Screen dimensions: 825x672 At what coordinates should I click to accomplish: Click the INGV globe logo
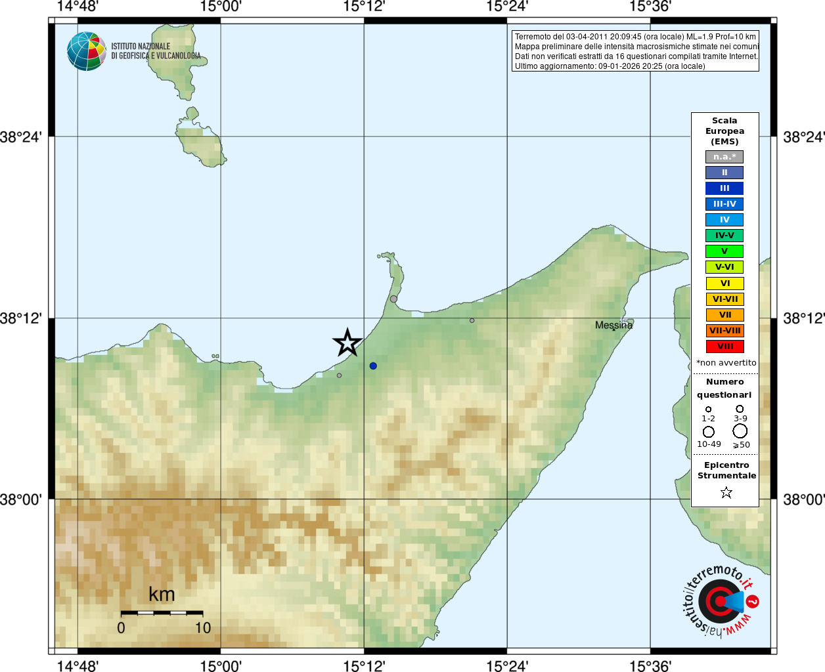tap(87, 51)
